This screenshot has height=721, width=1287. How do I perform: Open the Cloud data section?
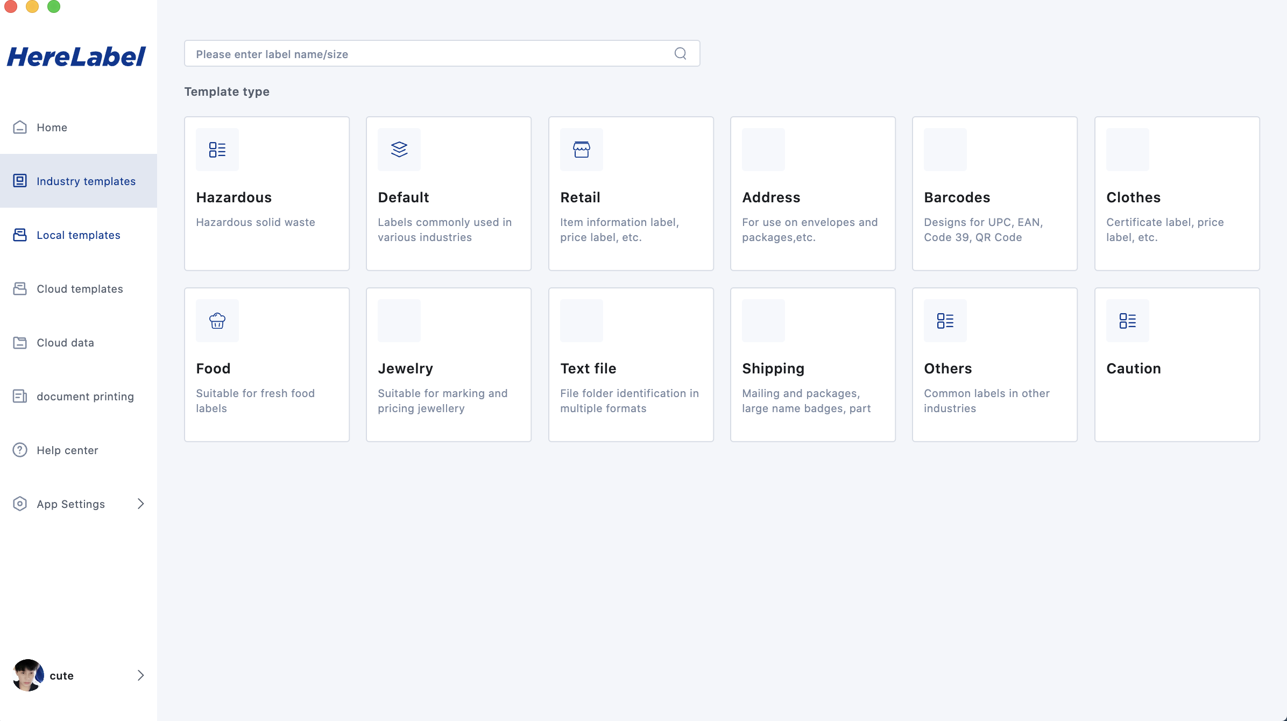click(65, 343)
